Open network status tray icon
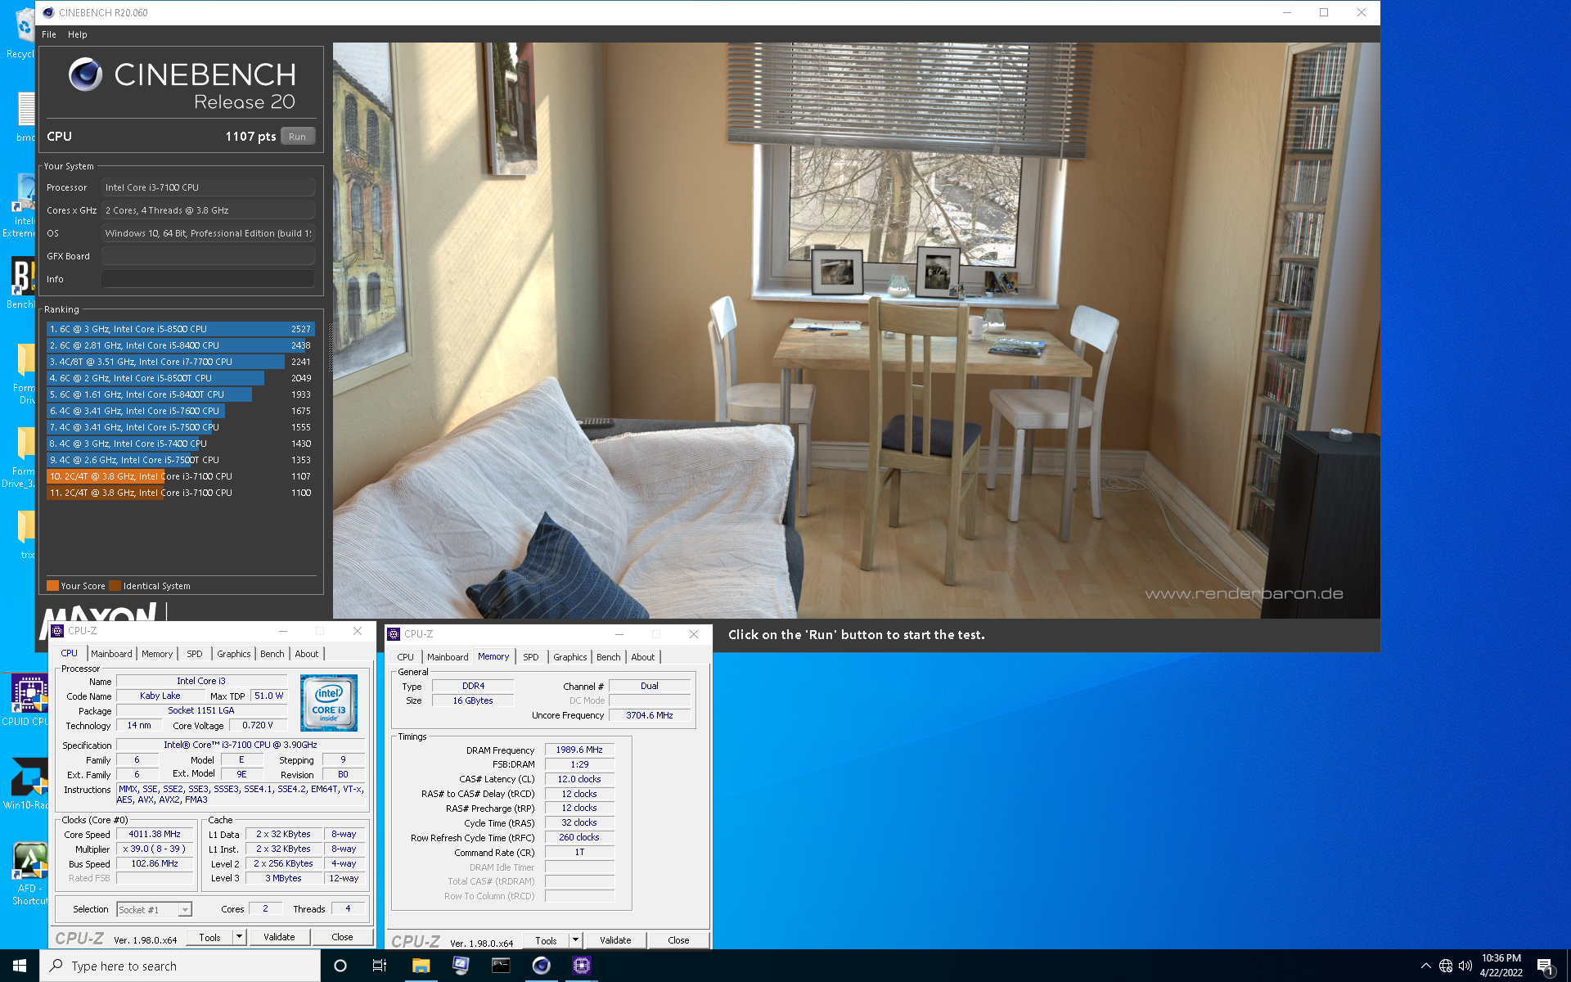 tap(1446, 966)
